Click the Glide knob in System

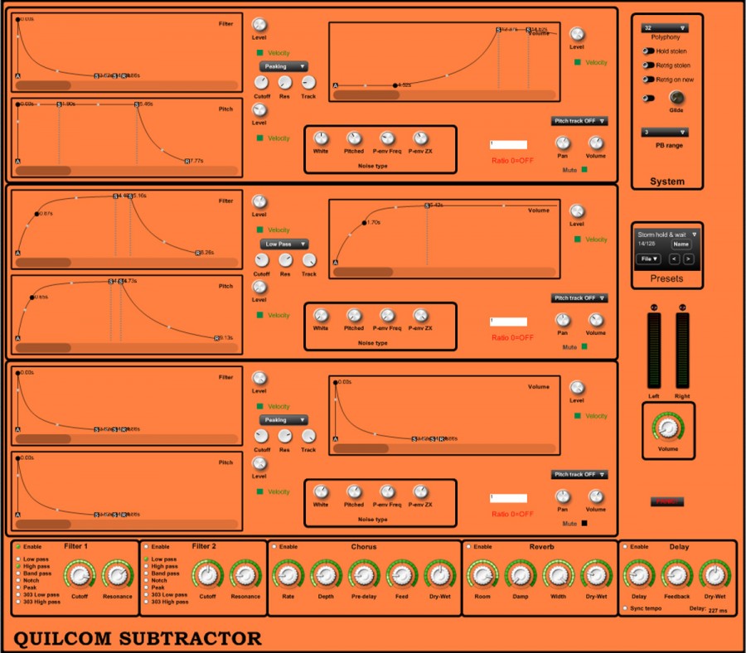click(676, 99)
